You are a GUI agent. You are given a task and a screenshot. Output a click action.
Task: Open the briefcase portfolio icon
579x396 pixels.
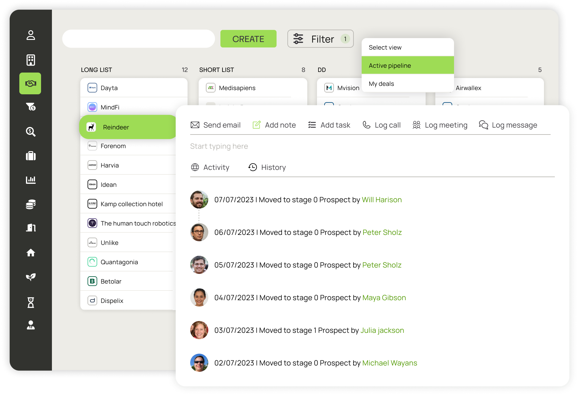(30, 156)
